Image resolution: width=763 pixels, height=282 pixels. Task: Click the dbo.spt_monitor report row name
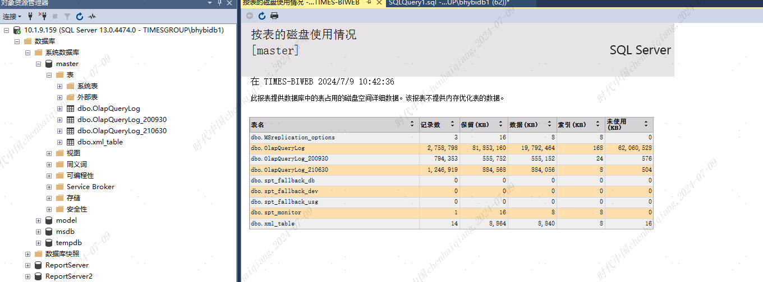276,213
